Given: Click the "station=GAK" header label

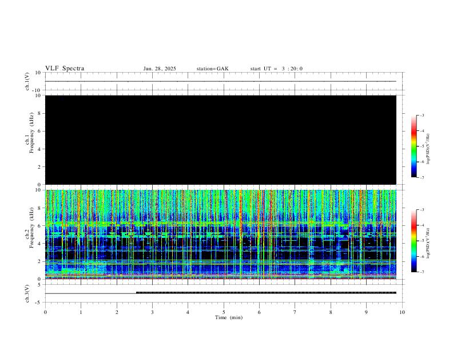Looking at the screenshot, I should coord(212,69).
